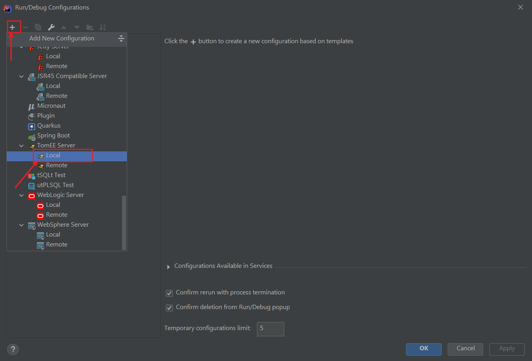The height and width of the screenshot is (361, 532).
Task: Expand Configurations Available in Services section
Action: pos(168,267)
